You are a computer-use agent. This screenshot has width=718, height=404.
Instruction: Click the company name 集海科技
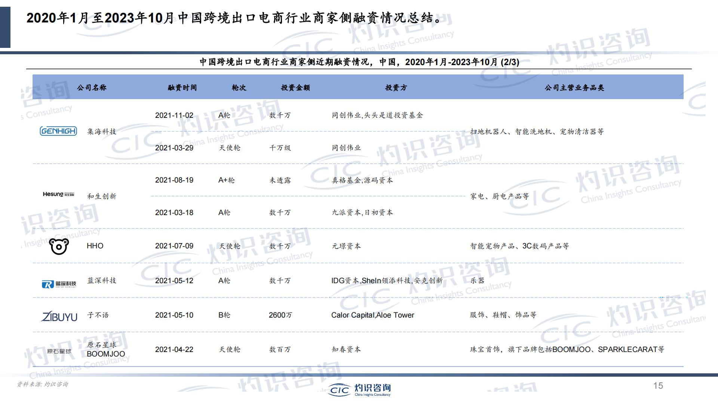click(102, 131)
